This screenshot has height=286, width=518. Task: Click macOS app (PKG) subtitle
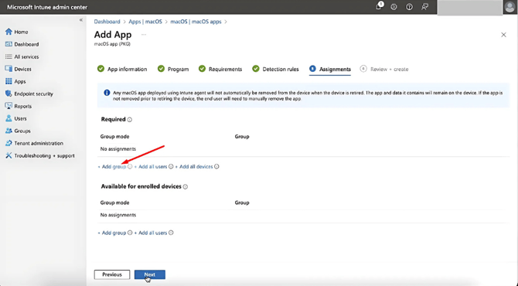tap(112, 44)
